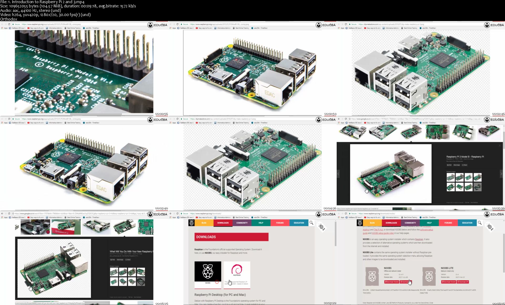505x305 pixels.
Task: Reload the page in the 00:03:40 frame
Action: pos(9,119)
